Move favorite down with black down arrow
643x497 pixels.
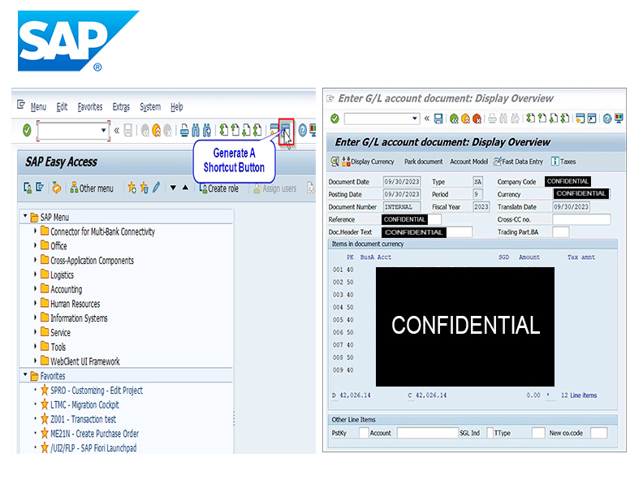(173, 188)
